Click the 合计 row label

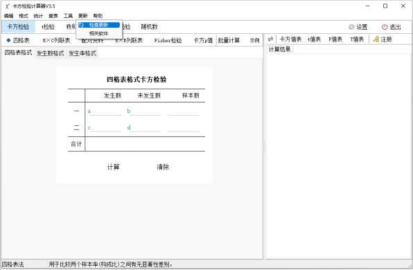tap(76, 144)
